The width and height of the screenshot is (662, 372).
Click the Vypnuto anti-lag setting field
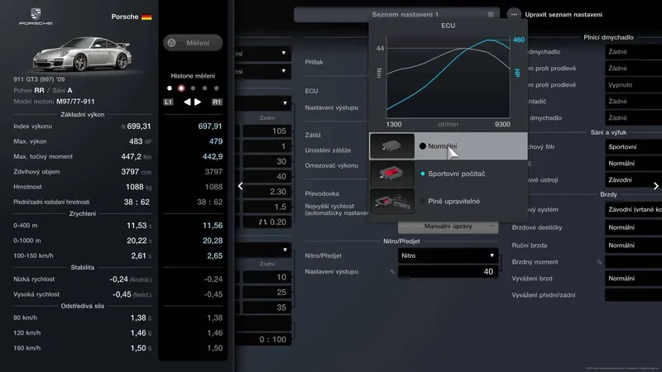(x=633, y=85)
